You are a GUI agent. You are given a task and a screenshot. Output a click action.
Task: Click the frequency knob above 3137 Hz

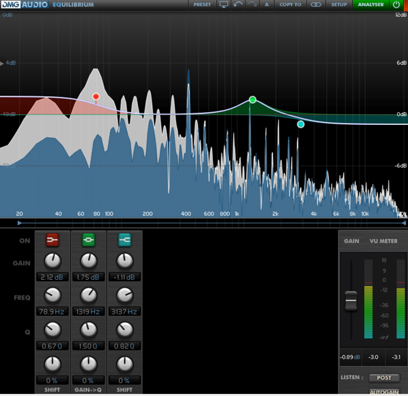pos(124,295)
